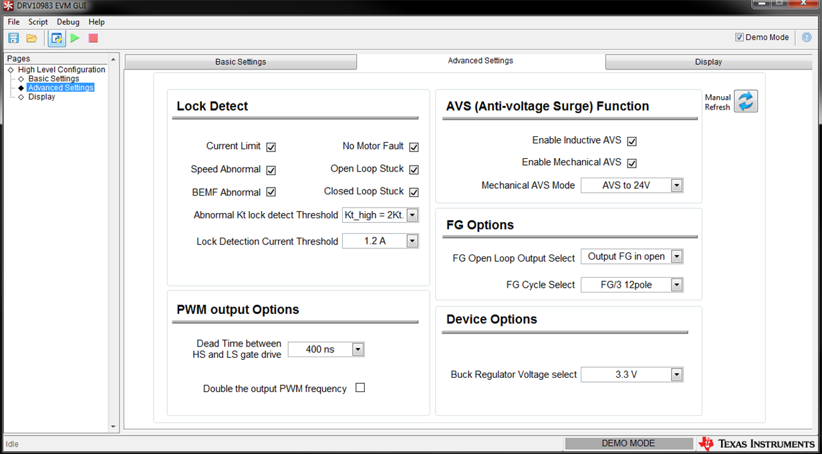Click the AVS (Anti-voltage Surge) Function heading
This screenshot has height=454, width=822.
point(547,106)
